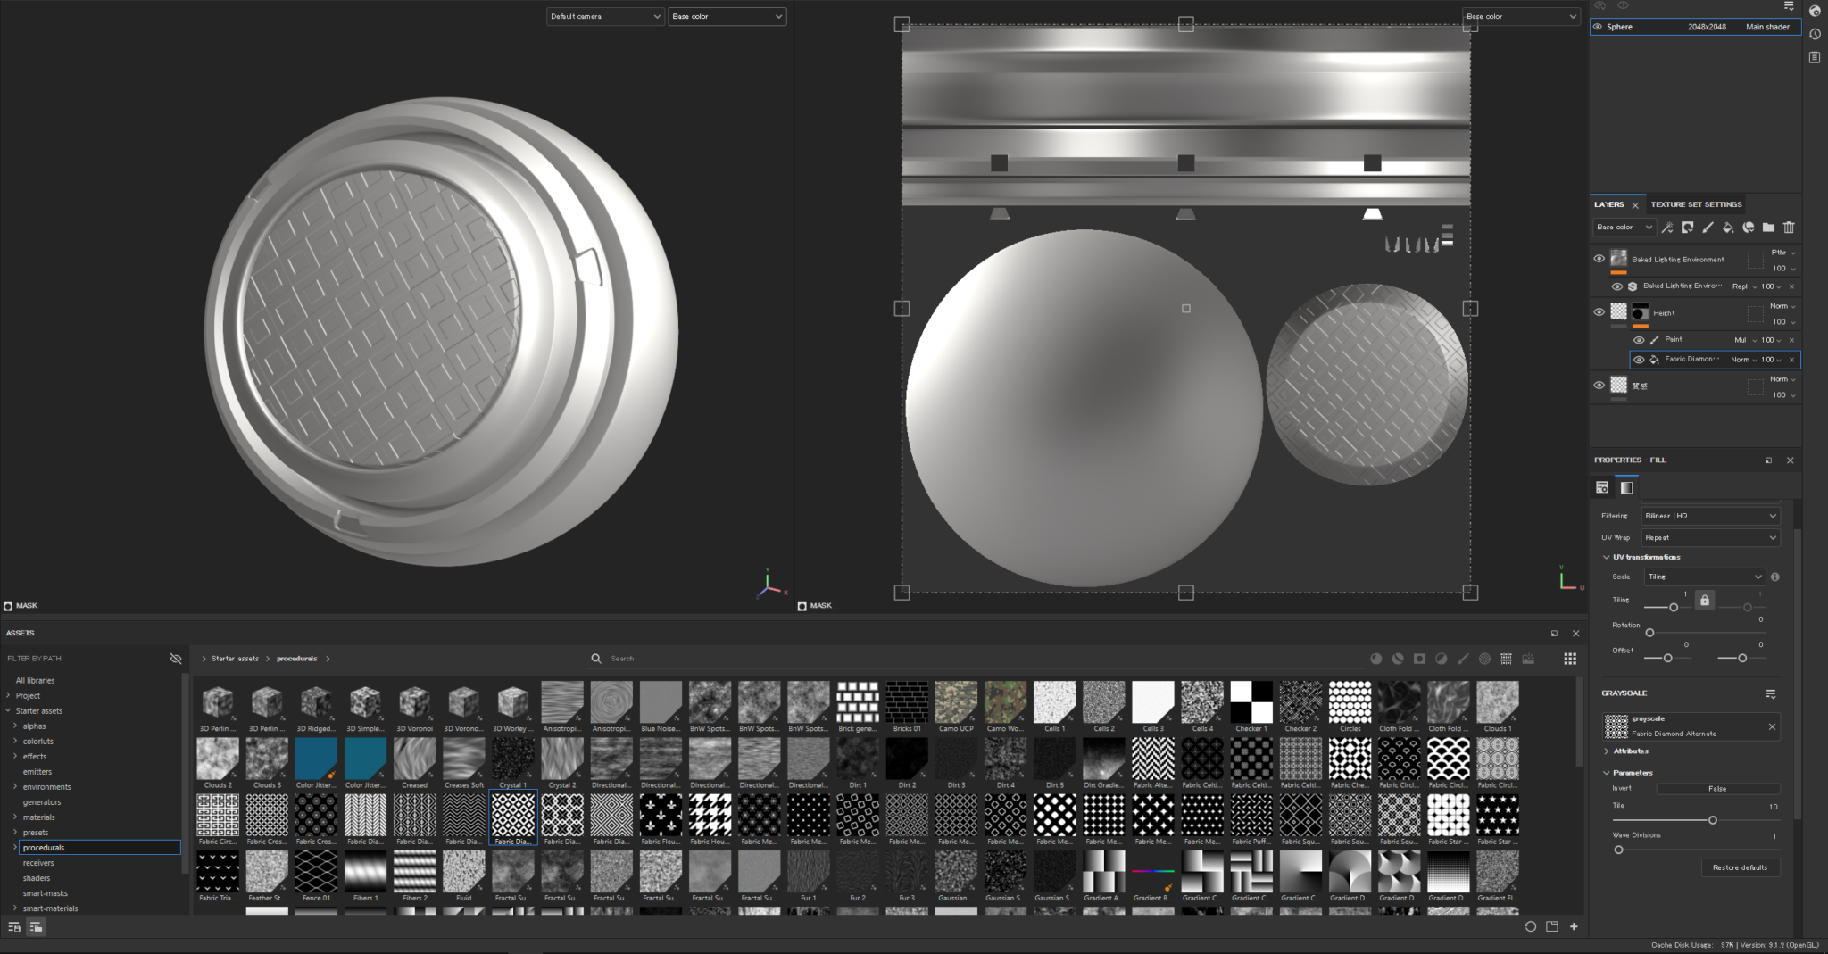
Task: Add a new paint layer with the brush icon
Action: [x=1708, y=228]
